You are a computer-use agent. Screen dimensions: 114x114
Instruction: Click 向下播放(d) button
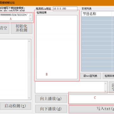click(51, 109)
